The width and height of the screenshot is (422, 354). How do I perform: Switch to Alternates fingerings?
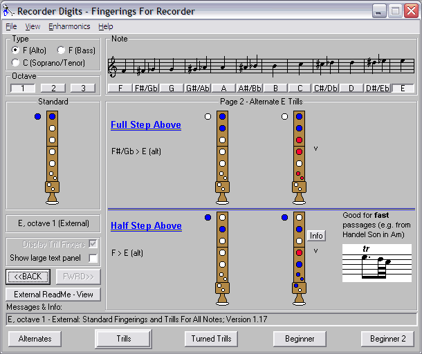click(x=35, y=339)
